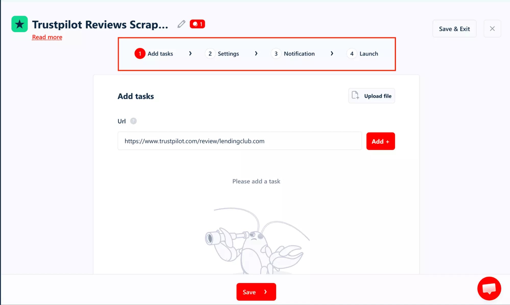The width and height of the screenshot is (510, 305).
Task: Open the red notification badge
Action: (x=197, y=24)
